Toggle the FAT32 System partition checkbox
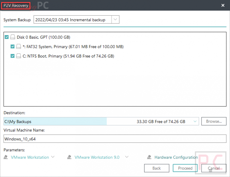The height and width of the screenshot is (177, 230). point(13,46)
